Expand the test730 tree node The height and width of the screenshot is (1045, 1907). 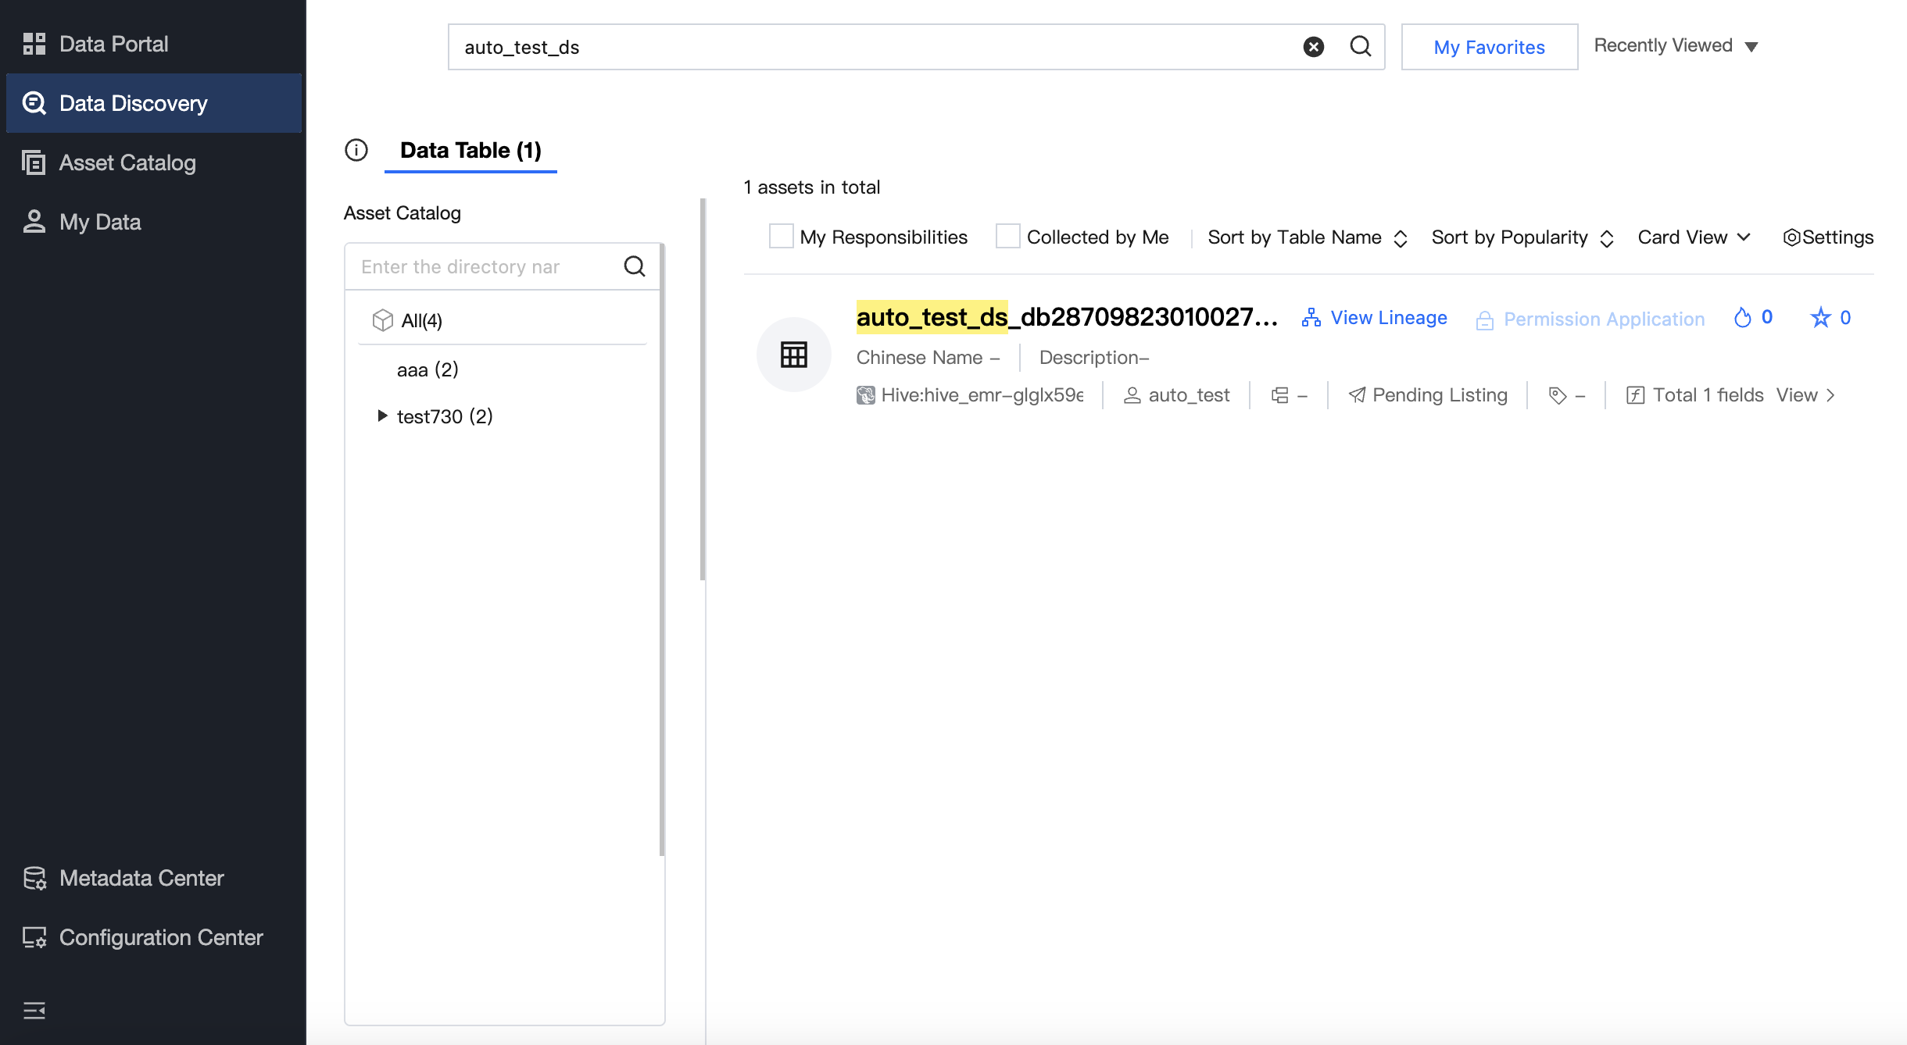point(382,416)
